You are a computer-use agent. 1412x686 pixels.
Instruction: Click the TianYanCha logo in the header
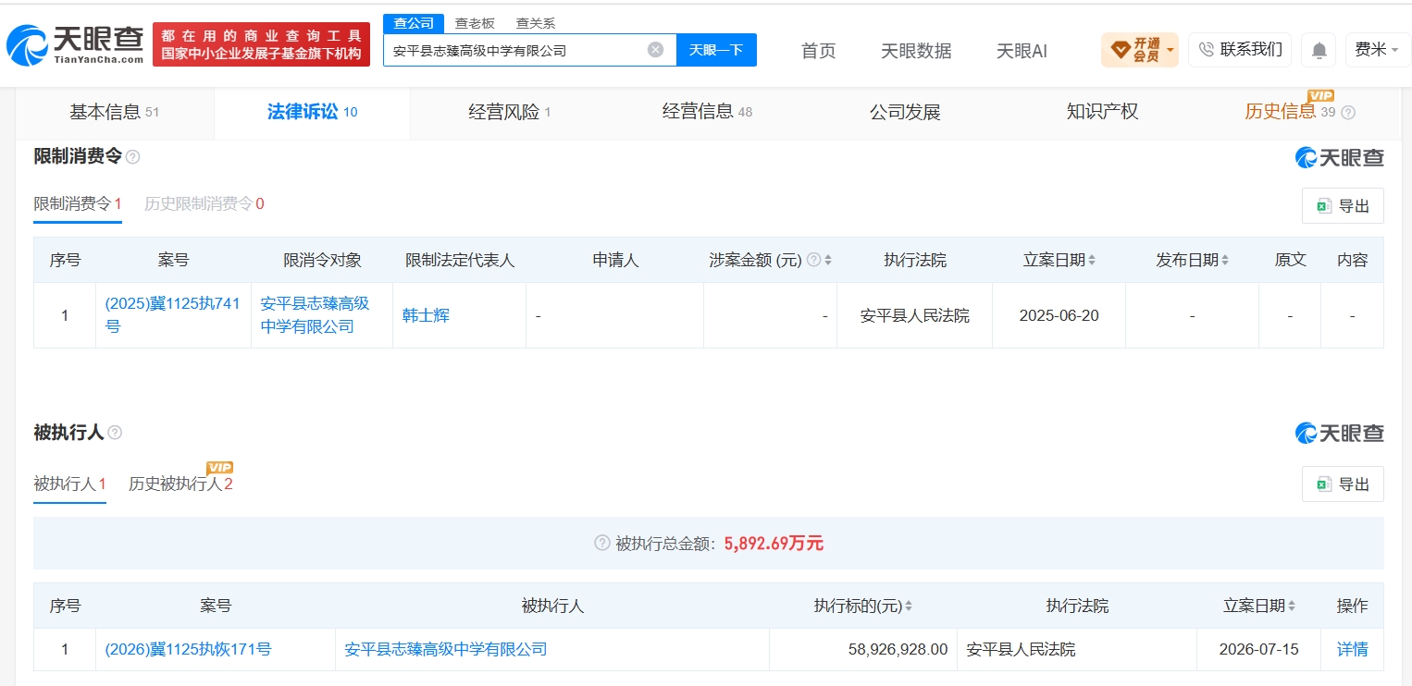click(75, 43)
